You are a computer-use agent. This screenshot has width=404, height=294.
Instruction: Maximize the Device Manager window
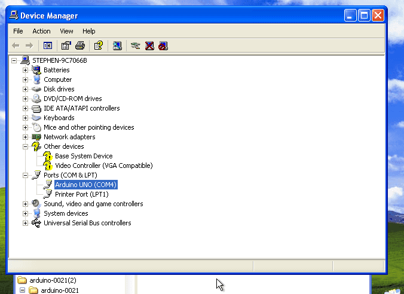[x=364, y=16]
